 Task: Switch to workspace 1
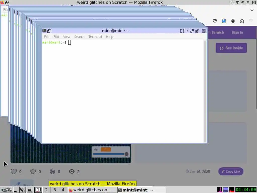tap(38, 190)
